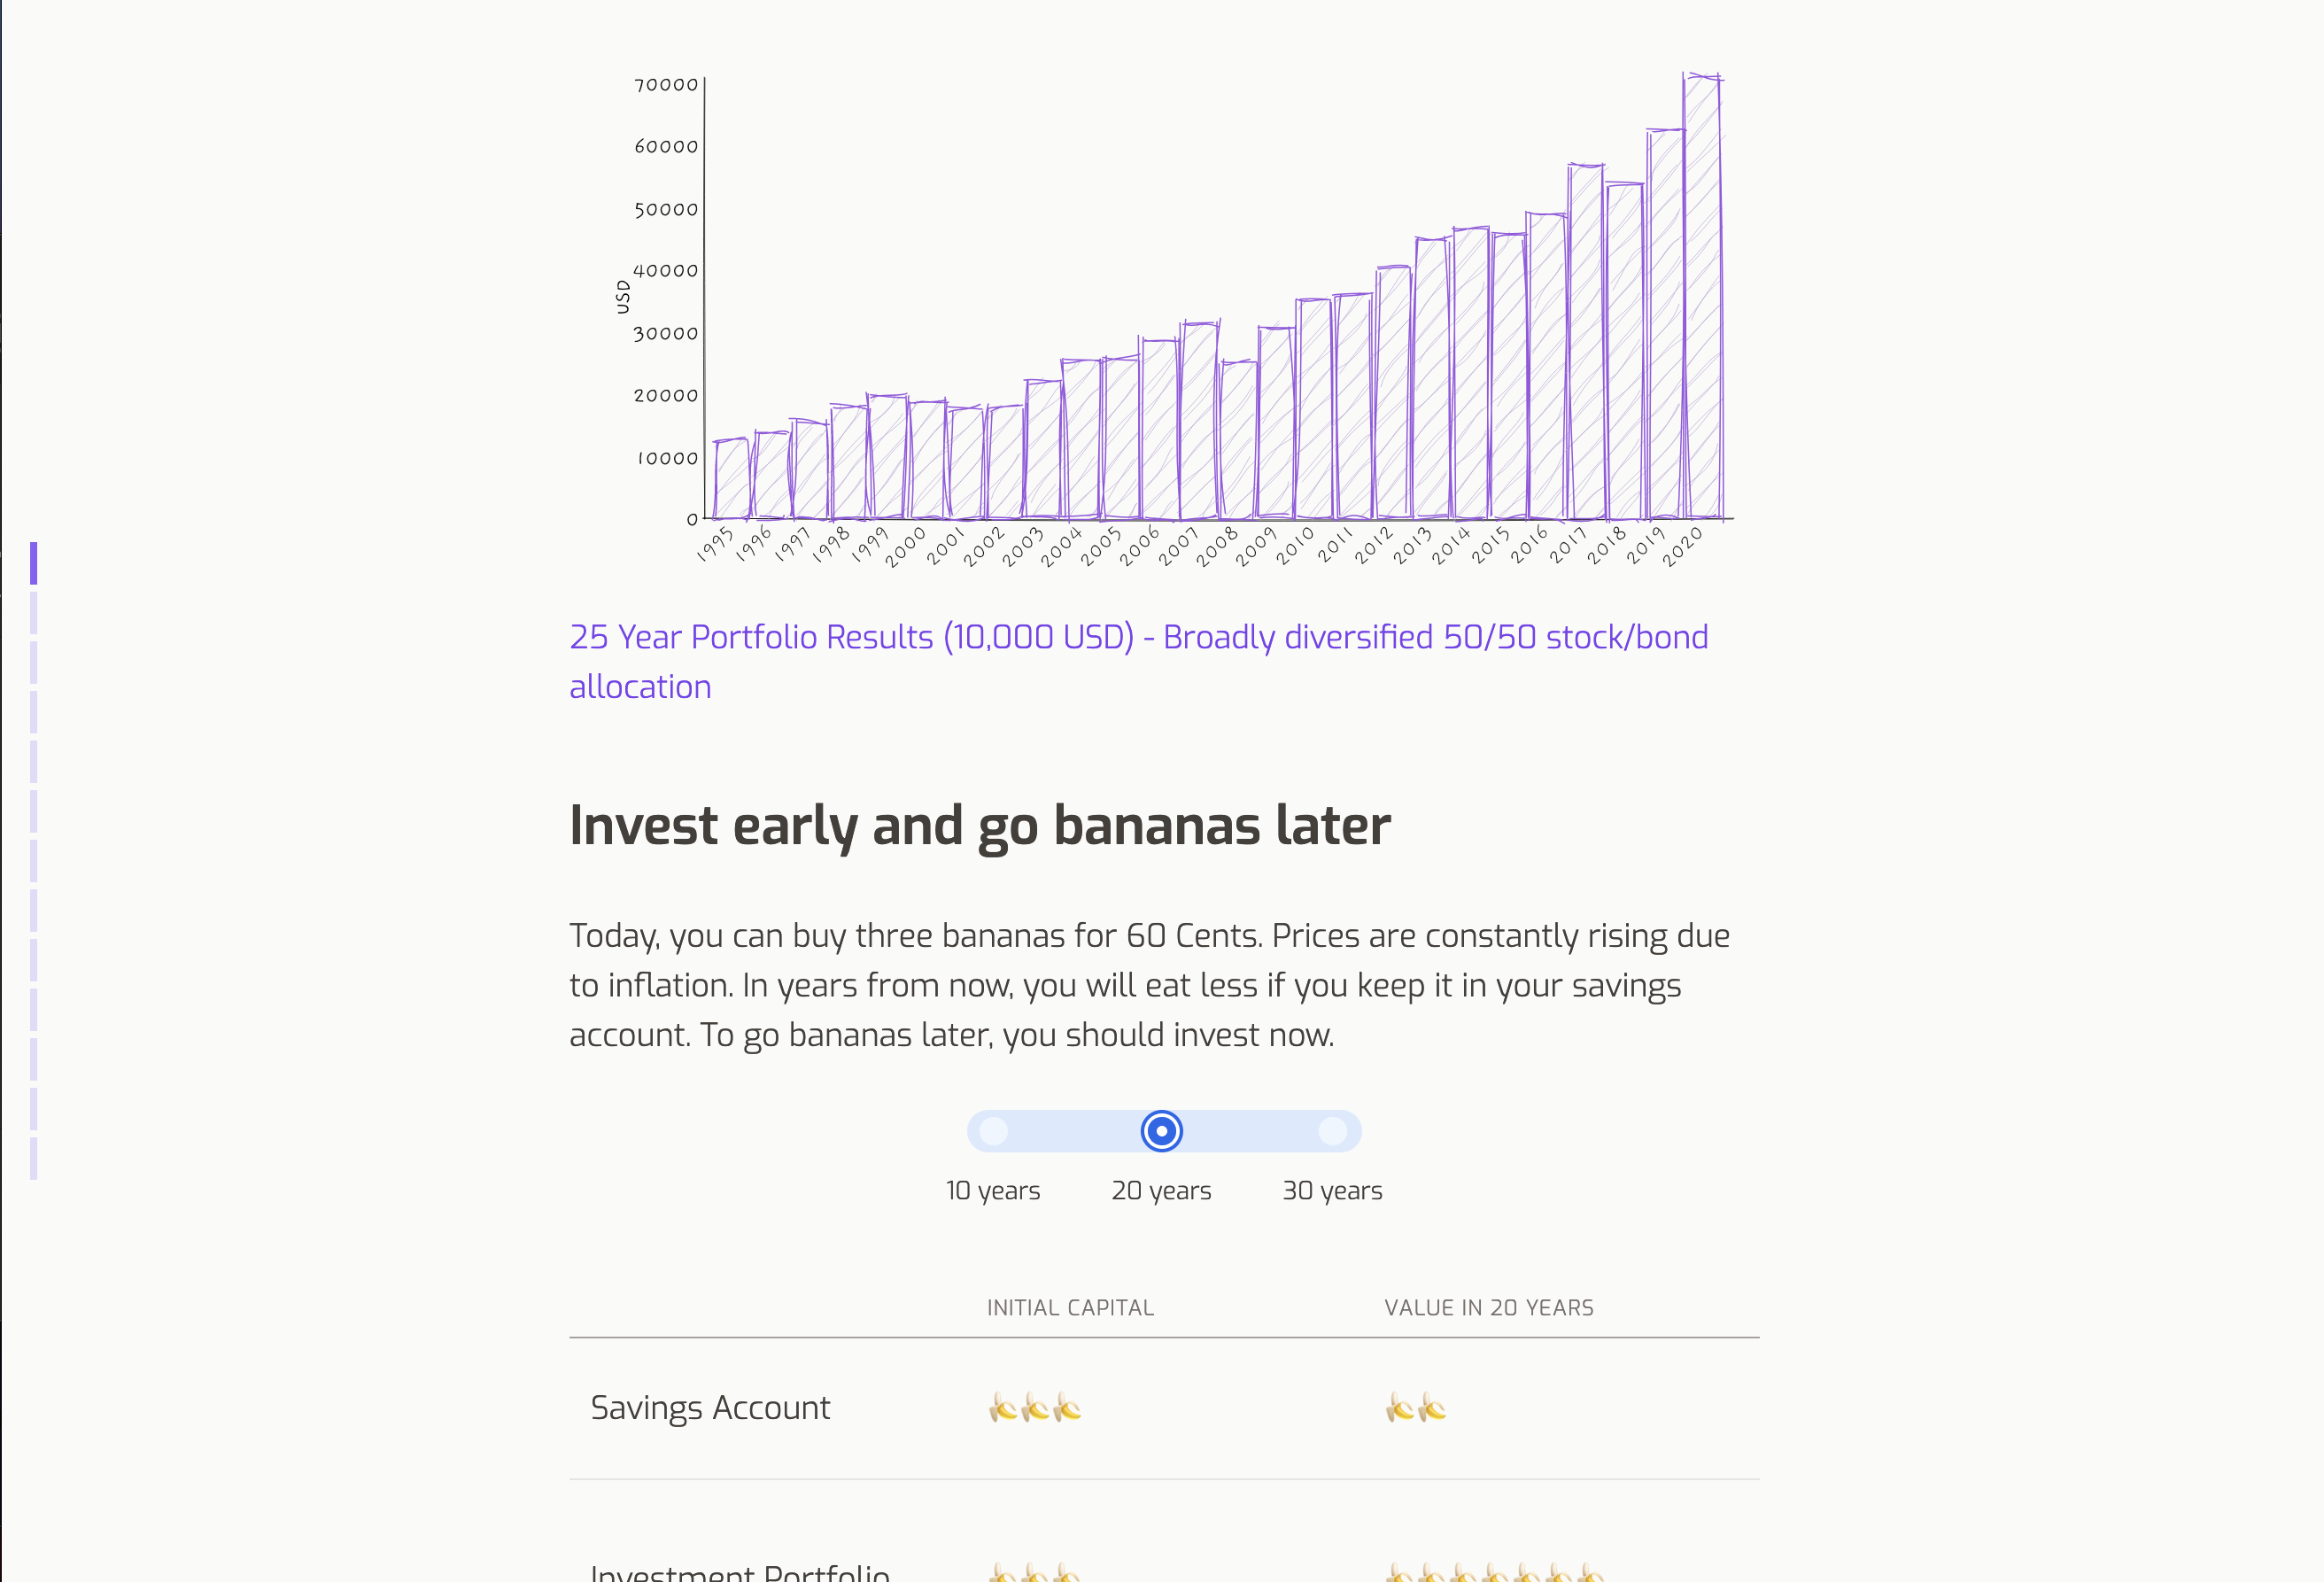Select the 30 years radio option
Viewport: 2324px width, 1582px height.
point(1332,1131)
